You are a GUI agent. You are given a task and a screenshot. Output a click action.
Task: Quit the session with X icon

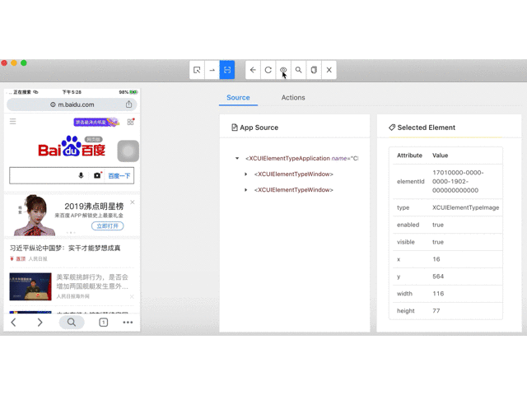point(329,70)
